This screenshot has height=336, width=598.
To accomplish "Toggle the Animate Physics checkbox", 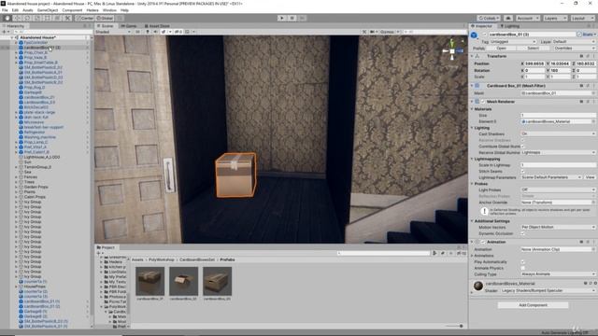I will point(523,268).
